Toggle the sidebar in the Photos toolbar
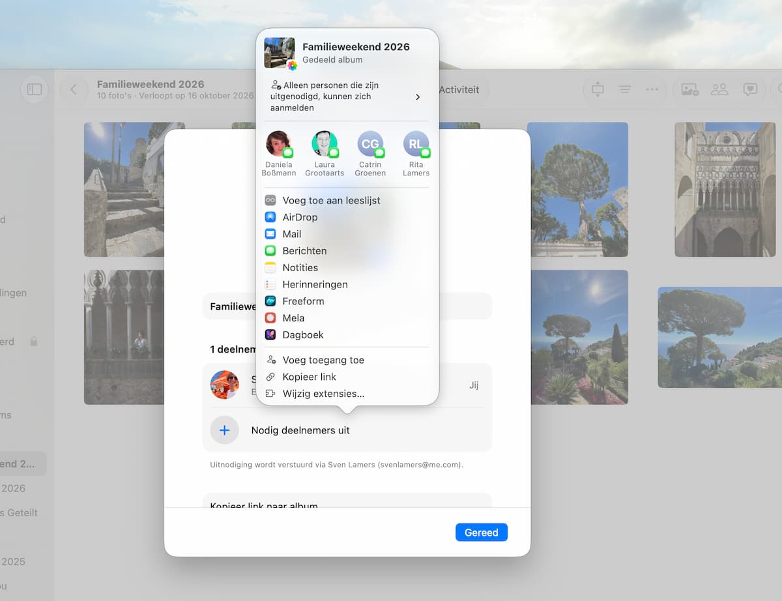The image size is (782, 601). pos(35,89)
